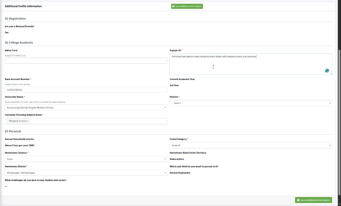Open the University Name dropdown
This screenshot has width=341, height=206.
click(86, 107)
